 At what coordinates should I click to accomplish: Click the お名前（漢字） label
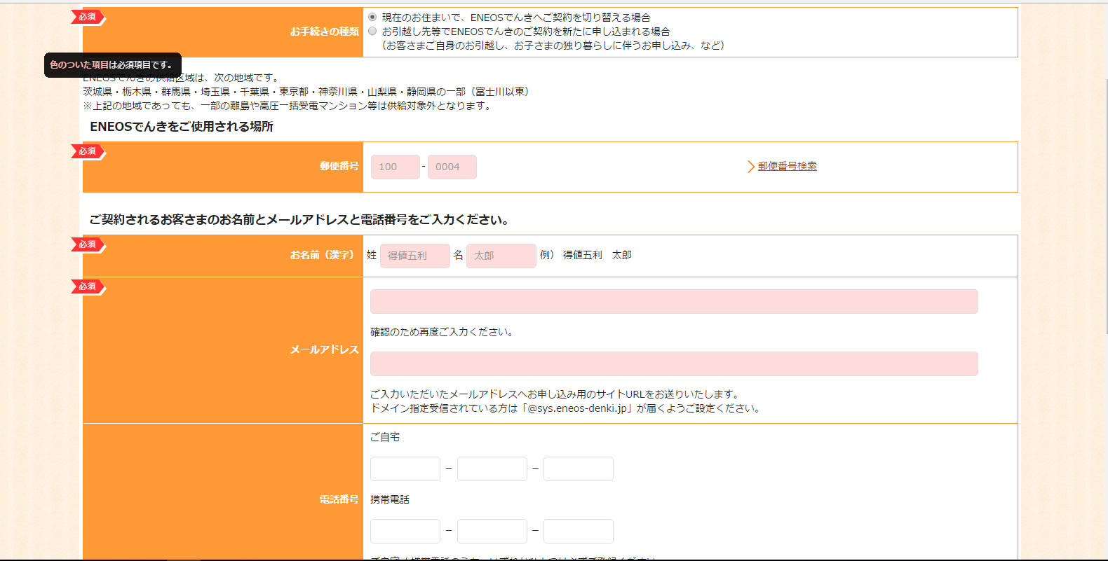click(x=323, y=255)
